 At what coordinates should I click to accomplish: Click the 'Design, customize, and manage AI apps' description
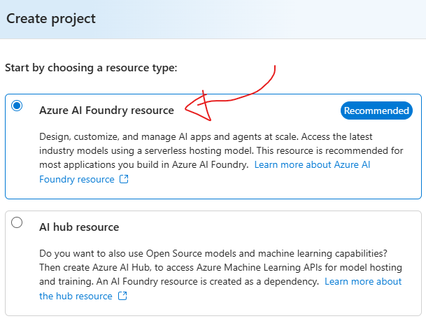click(221, 151)
